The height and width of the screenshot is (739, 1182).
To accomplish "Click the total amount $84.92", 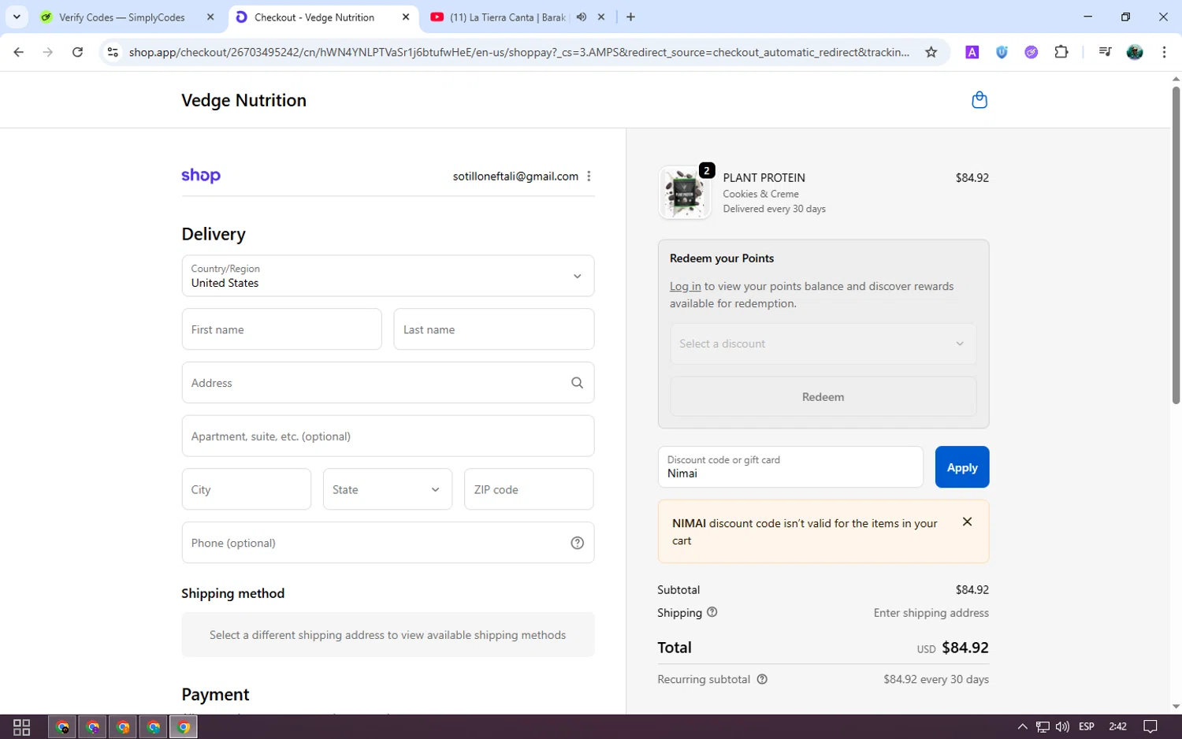I will click(965, 648).
